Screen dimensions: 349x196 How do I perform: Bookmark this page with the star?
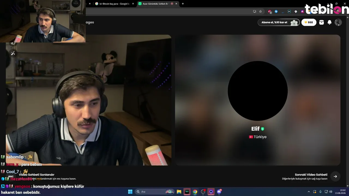point(260,11)
